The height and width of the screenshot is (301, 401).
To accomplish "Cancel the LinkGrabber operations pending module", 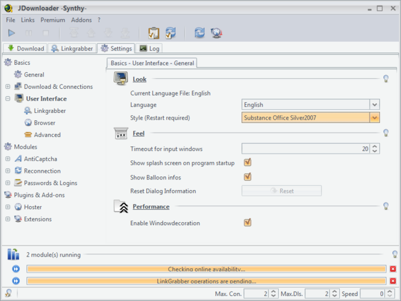I will pos(393,281).
